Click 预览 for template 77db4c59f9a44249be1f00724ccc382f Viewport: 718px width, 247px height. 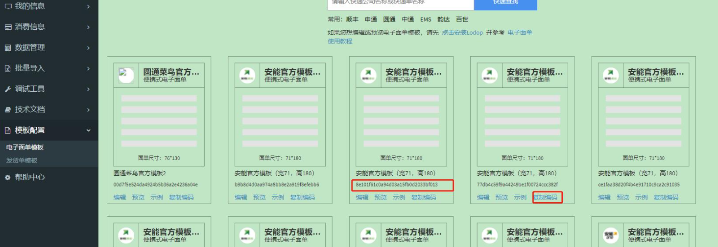click(502, 198)
